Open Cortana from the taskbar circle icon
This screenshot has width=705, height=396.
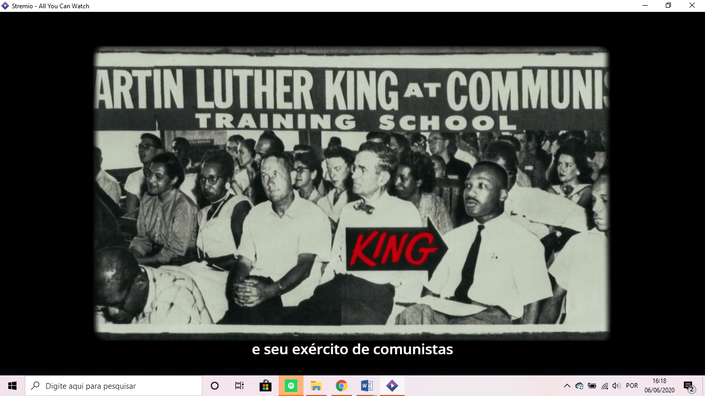pos(215,386)
